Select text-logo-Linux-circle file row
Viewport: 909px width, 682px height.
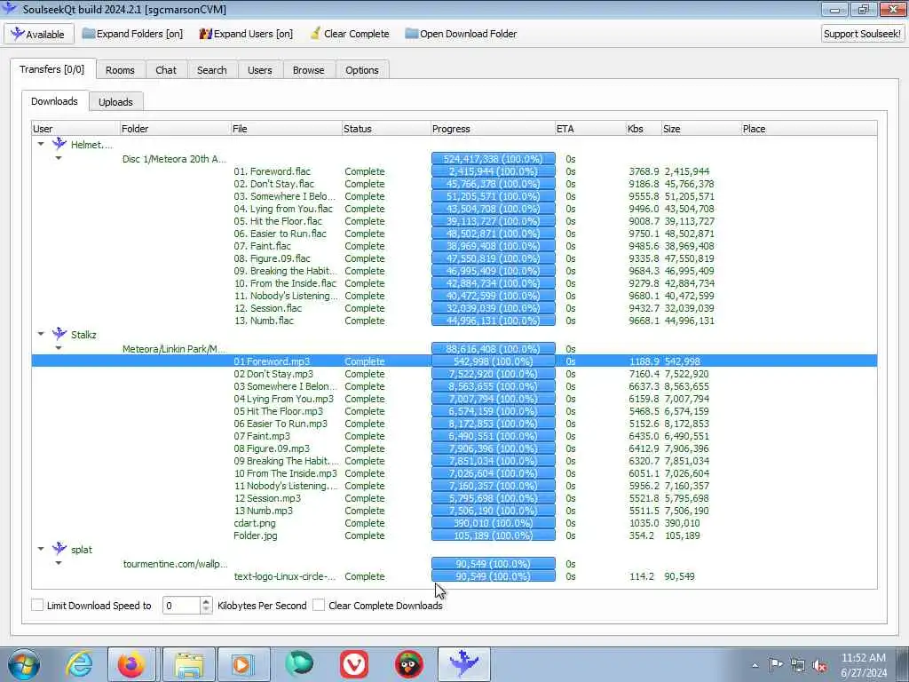tap(454, 575)
